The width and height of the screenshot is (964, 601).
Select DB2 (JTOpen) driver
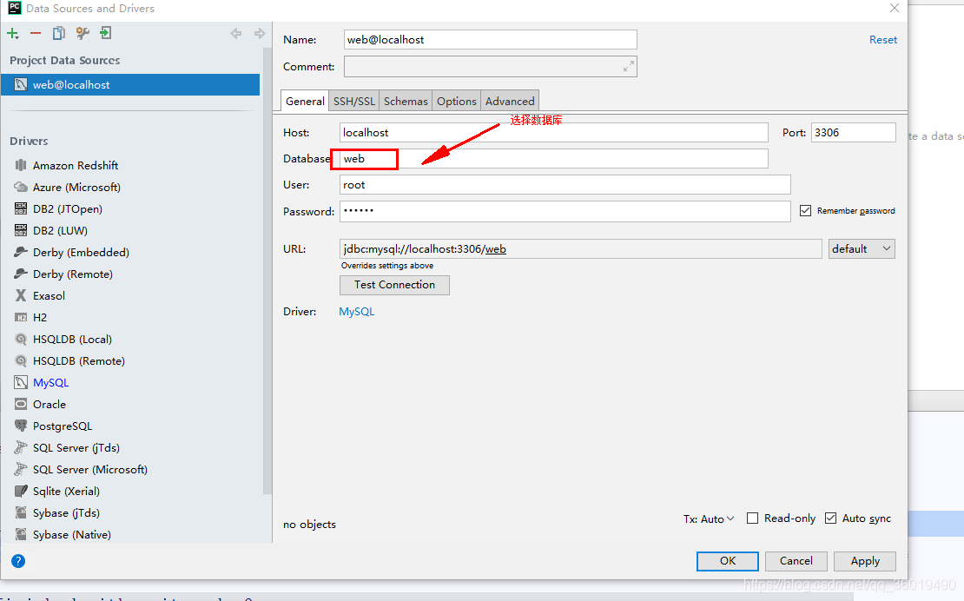(x=67, y=209)
